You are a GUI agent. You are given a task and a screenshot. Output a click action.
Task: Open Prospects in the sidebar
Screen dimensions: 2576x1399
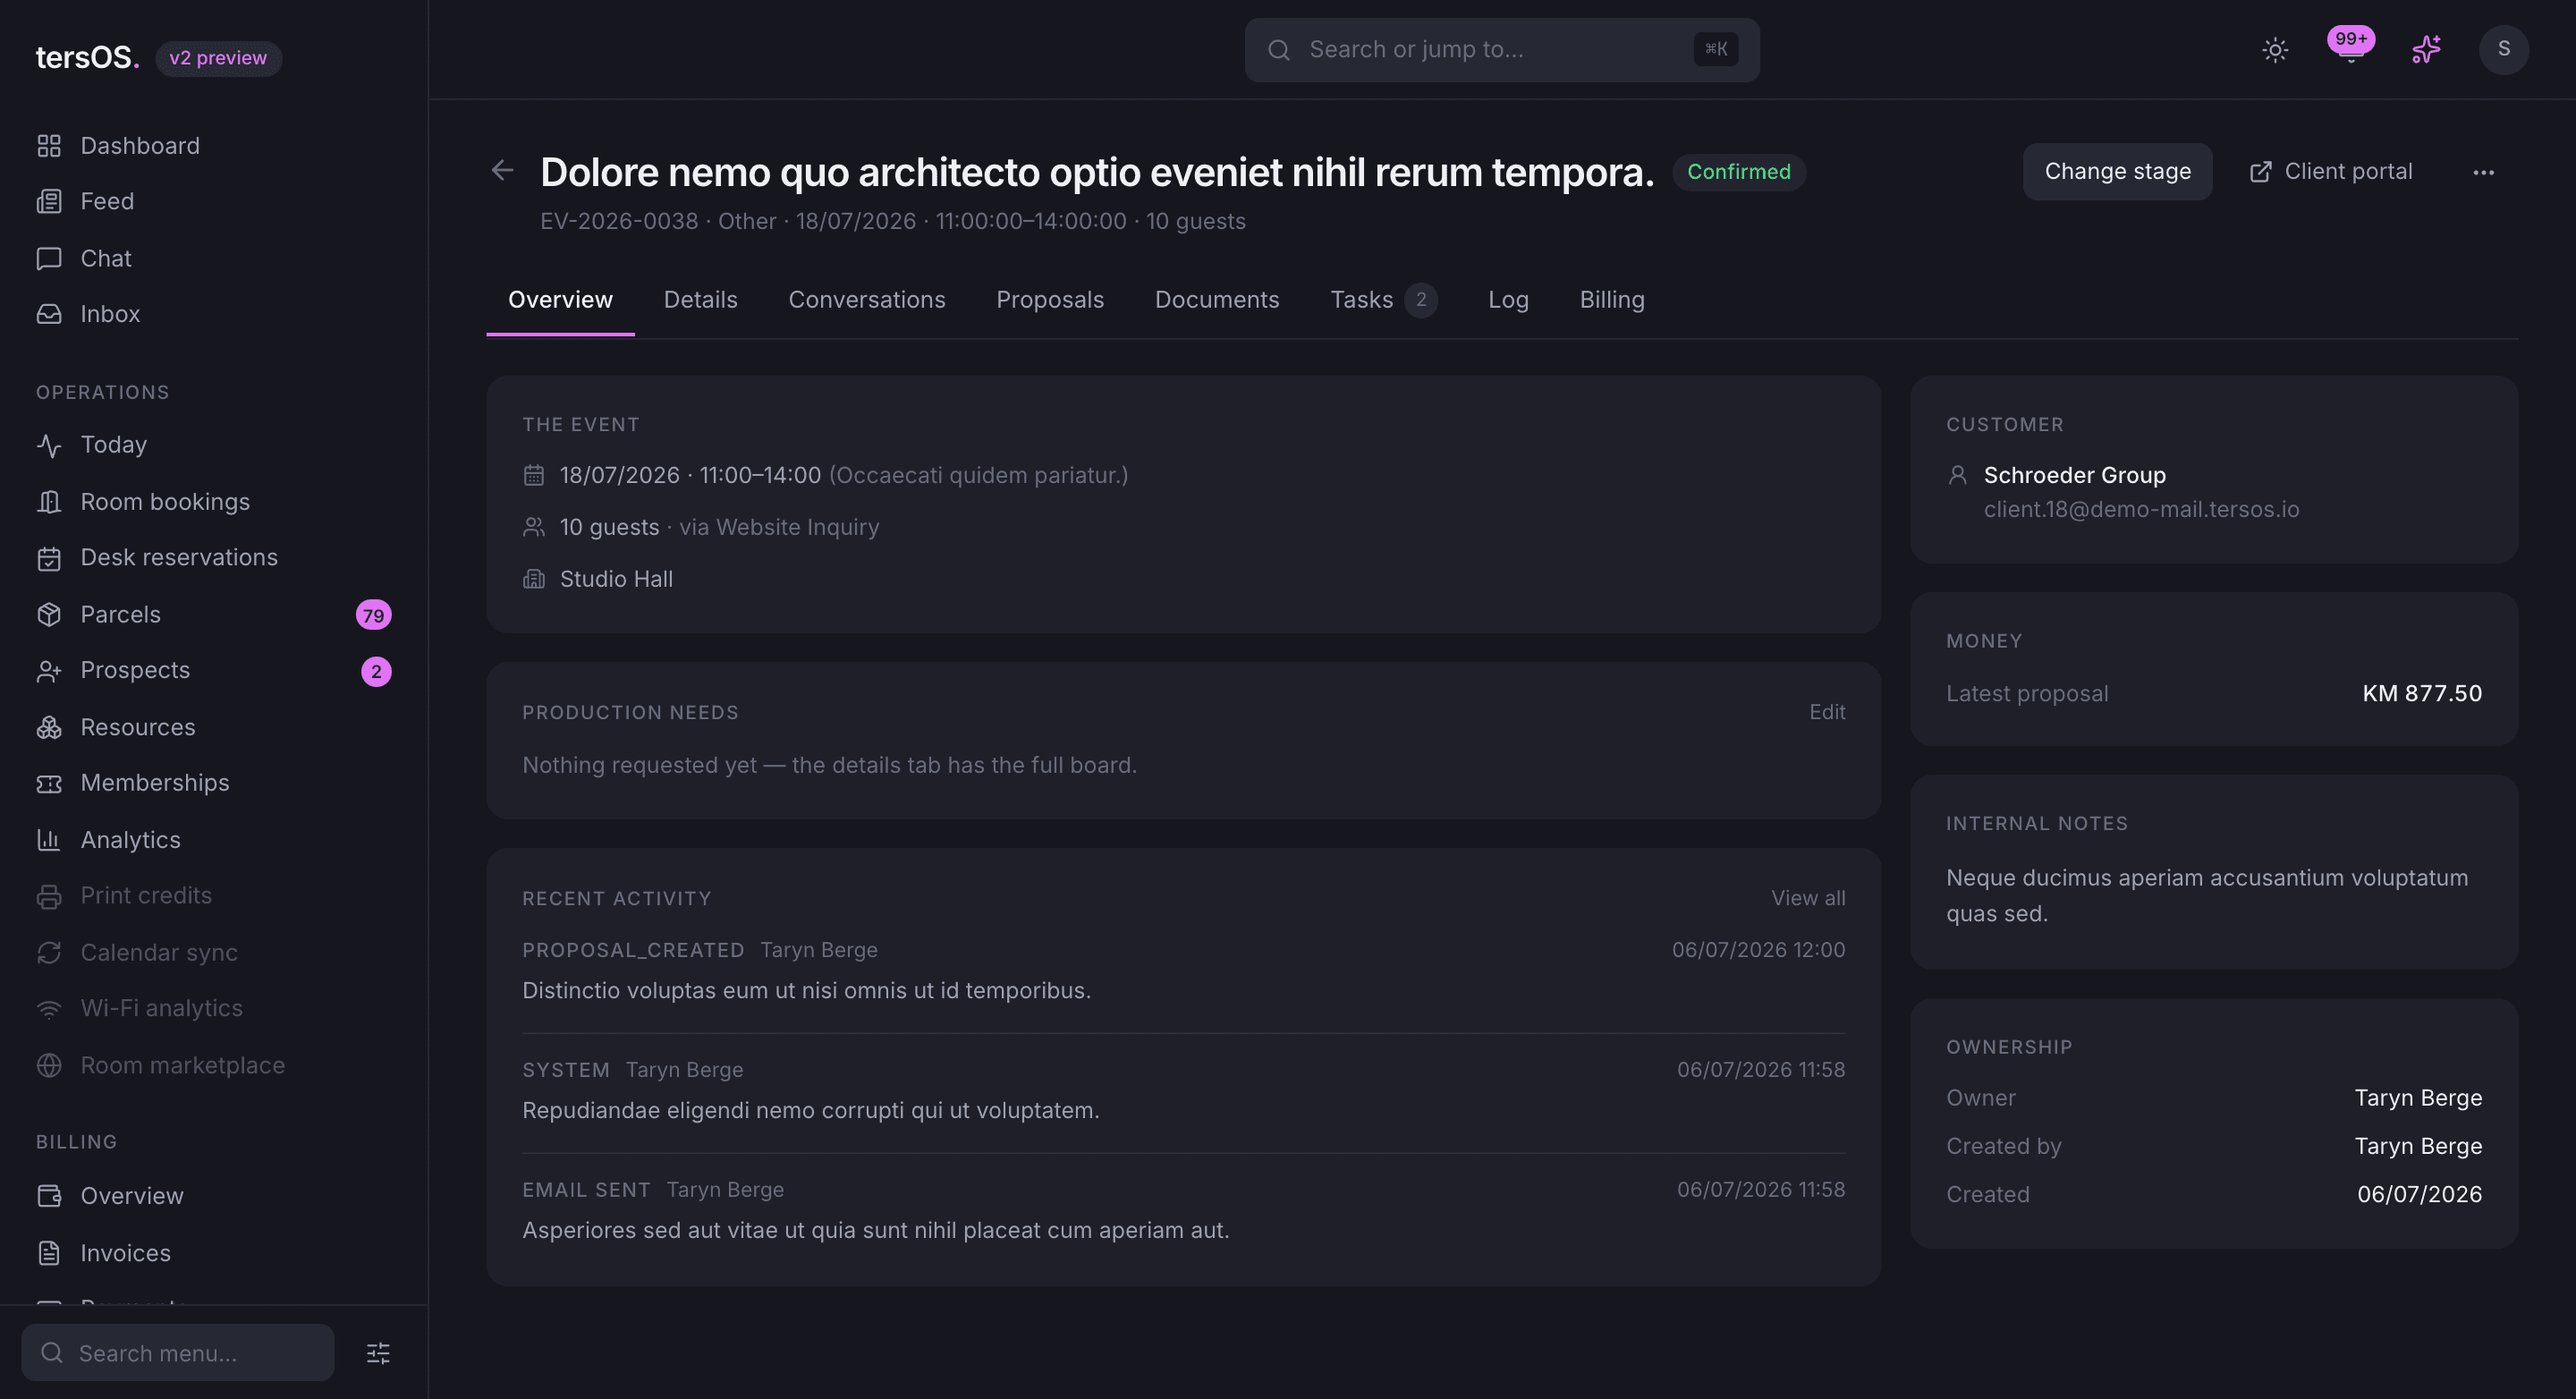214,671
